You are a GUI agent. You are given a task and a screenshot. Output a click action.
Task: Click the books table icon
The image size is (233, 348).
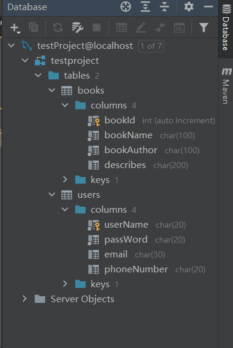click(x=67, y=91)
